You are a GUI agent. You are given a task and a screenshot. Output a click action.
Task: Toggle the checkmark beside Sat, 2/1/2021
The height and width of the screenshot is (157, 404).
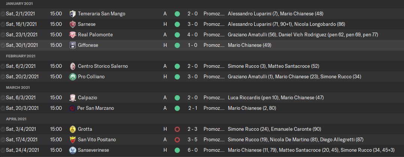(x=3, y=13)
